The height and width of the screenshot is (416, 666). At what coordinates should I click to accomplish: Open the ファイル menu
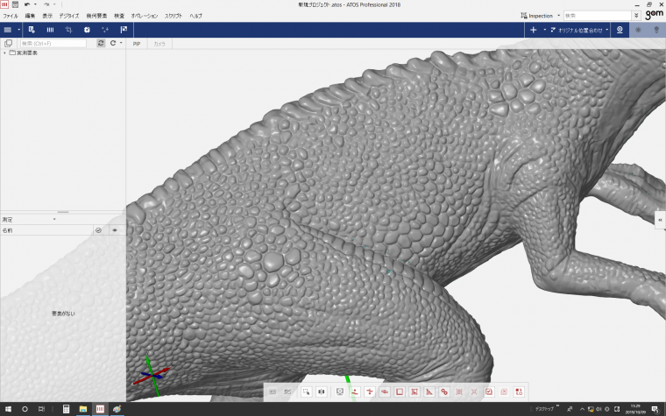(11, 16)
